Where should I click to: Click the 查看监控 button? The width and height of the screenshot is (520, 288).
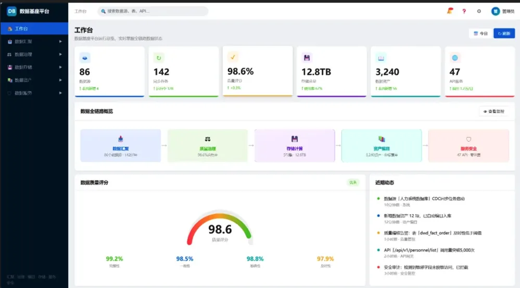(x=494, y=112)
